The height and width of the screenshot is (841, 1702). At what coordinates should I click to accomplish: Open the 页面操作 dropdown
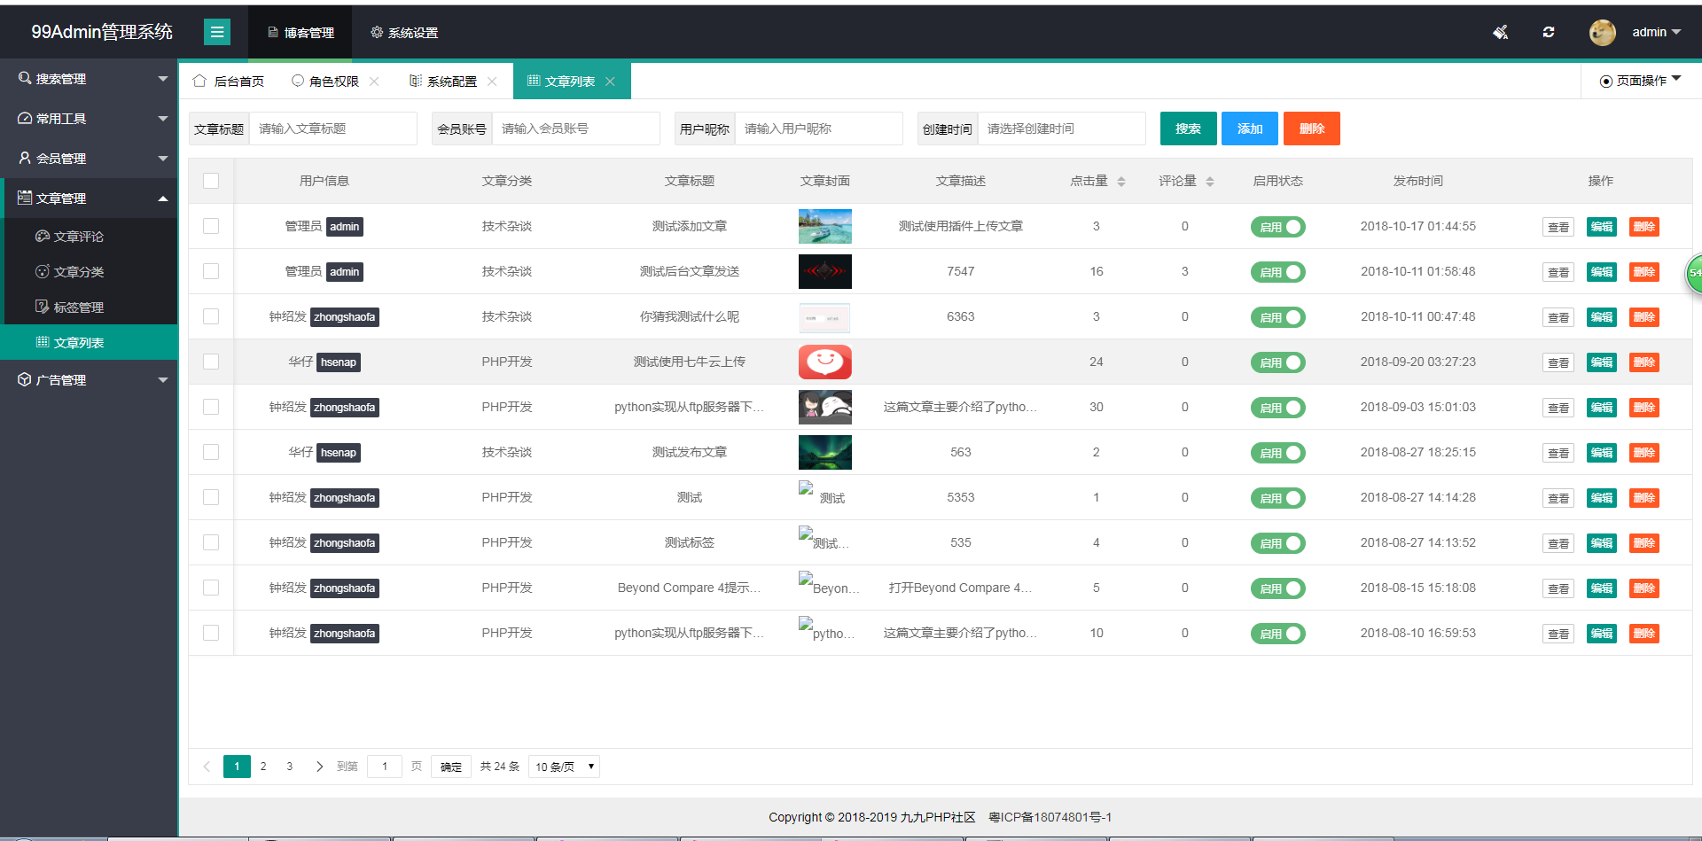click(x=1640, y=81)
